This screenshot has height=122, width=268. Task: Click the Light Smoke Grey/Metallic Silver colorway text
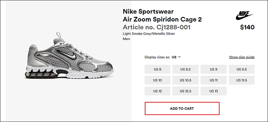[149, 33]
